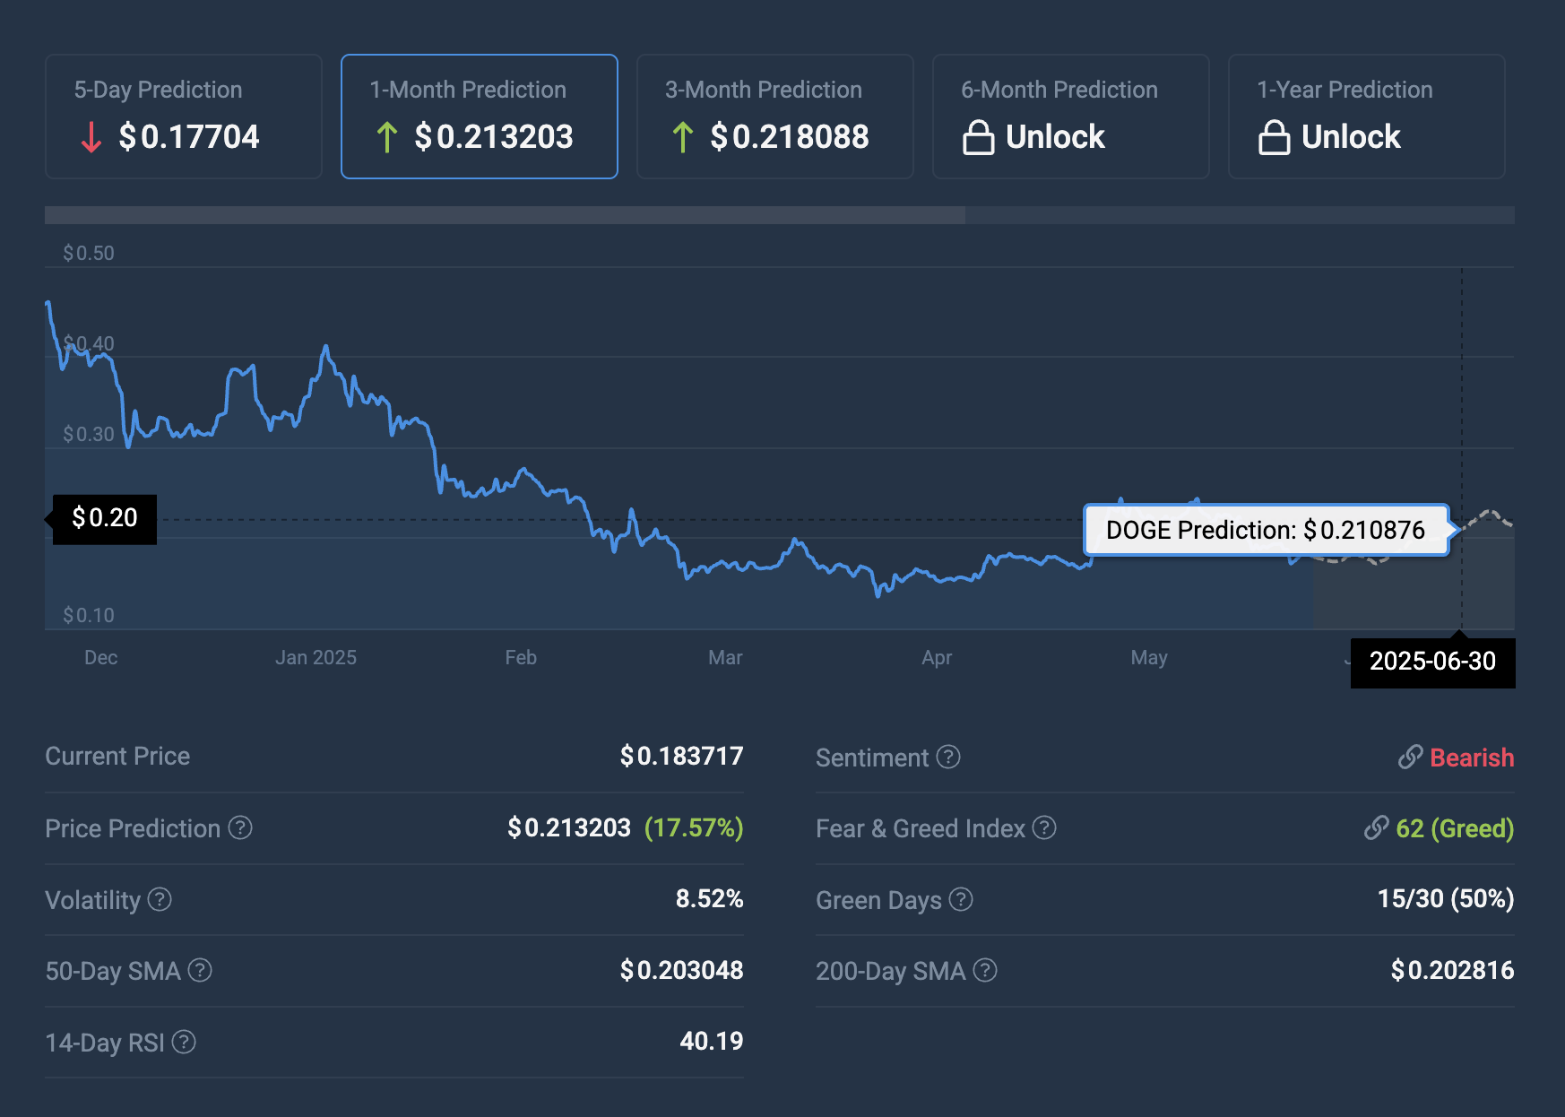Image resolution: width=1565 pixels, height=1117 pixels.
Task: Unlock the 1-Year Prediction tab
Action: tap(1367, 117)
